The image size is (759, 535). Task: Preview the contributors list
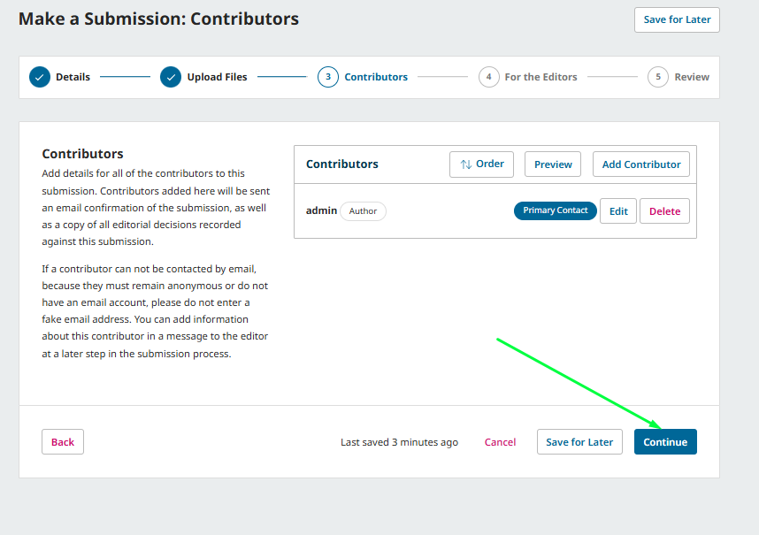pos(553,164)
